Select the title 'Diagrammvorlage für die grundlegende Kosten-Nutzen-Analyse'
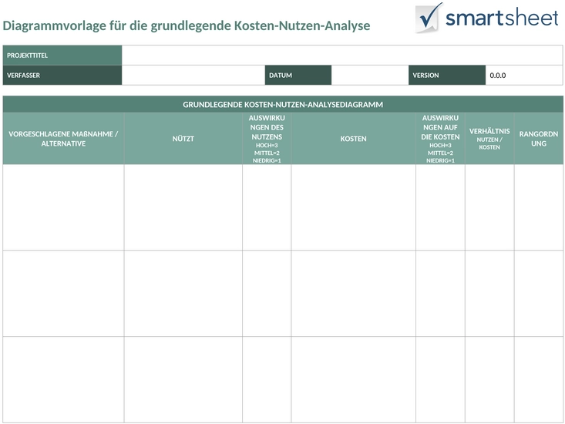 point(187,25)
